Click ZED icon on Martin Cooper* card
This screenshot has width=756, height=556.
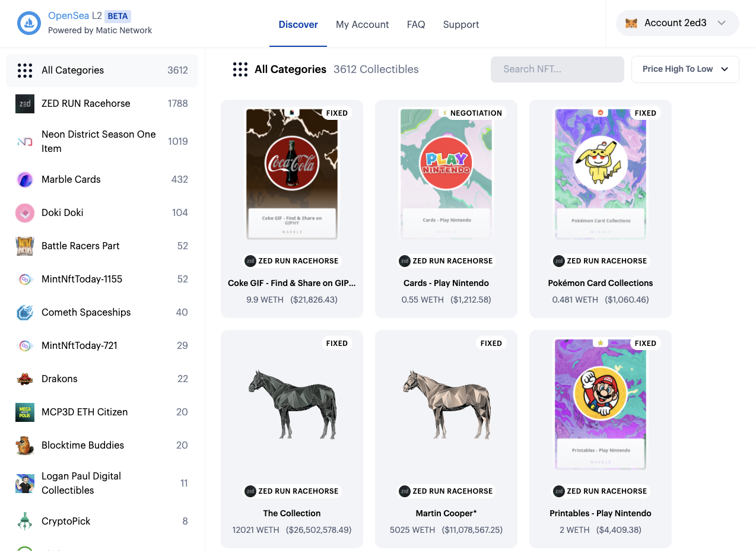[x=405, y=491]
